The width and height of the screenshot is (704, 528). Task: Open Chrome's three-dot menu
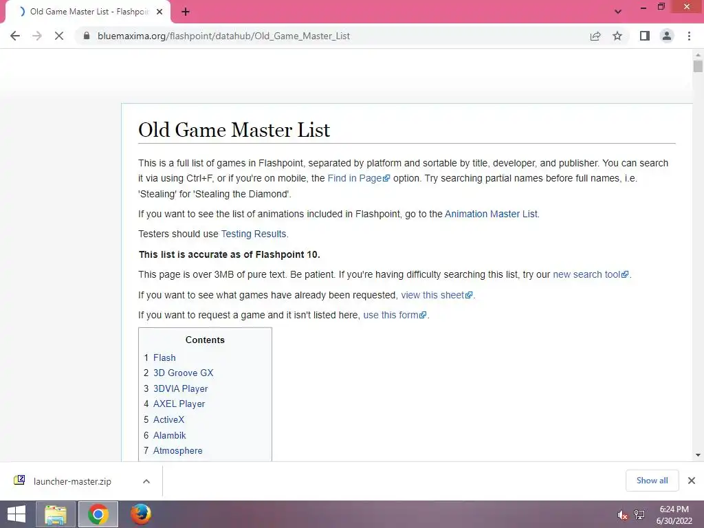click(689, 36)
